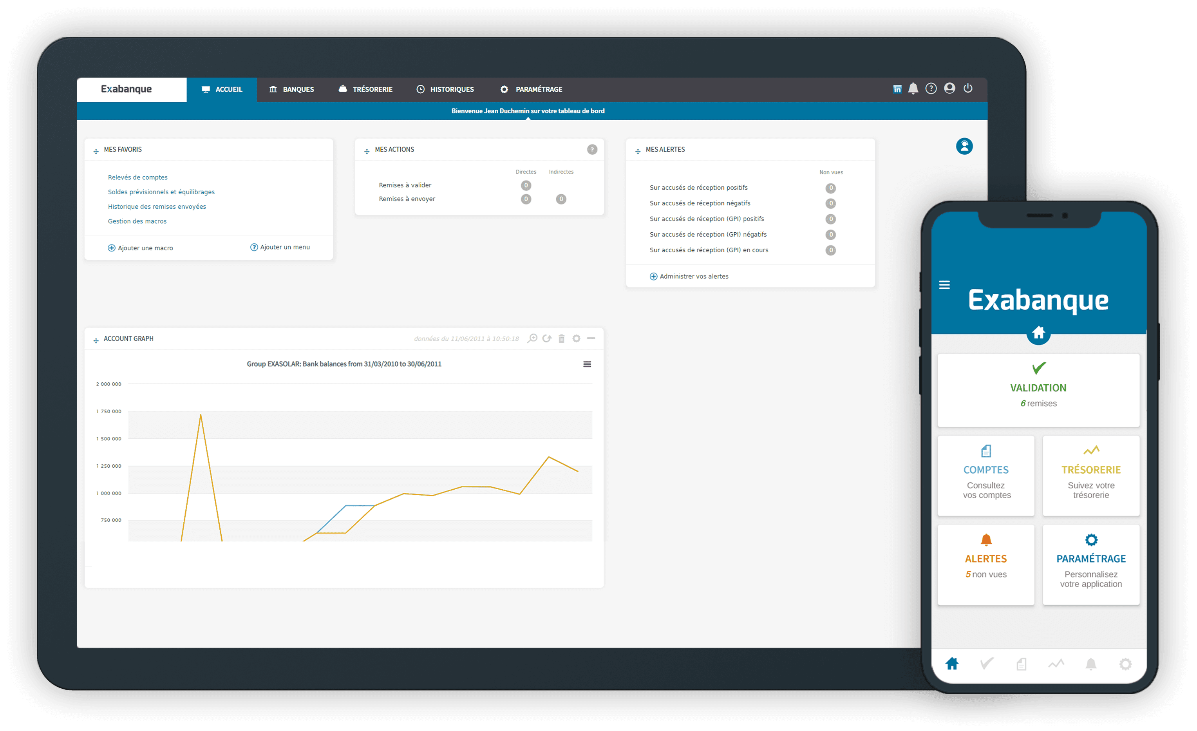1197x731 pixels.
Task: Switch to the Banques tab
Action: tap(291, 89)
